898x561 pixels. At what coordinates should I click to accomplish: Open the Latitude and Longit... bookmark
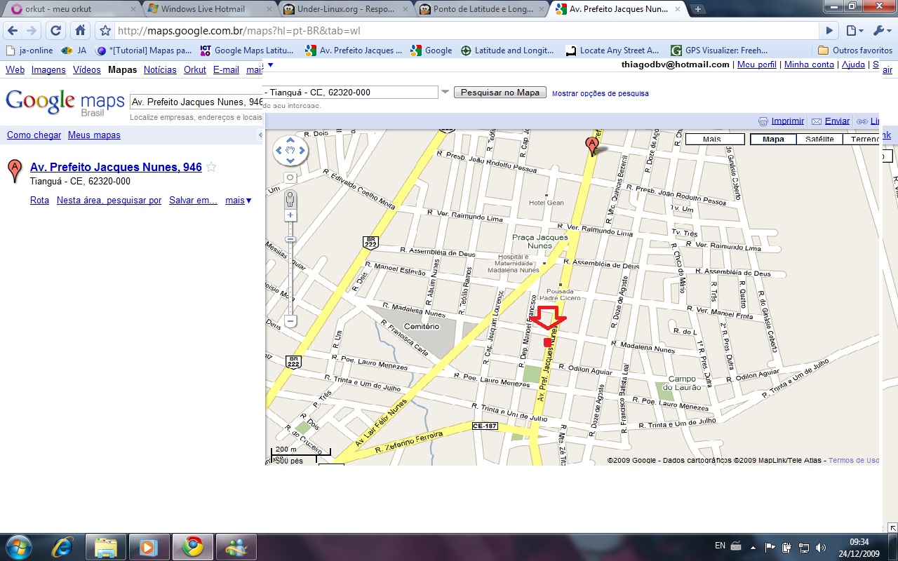[507, 50]
